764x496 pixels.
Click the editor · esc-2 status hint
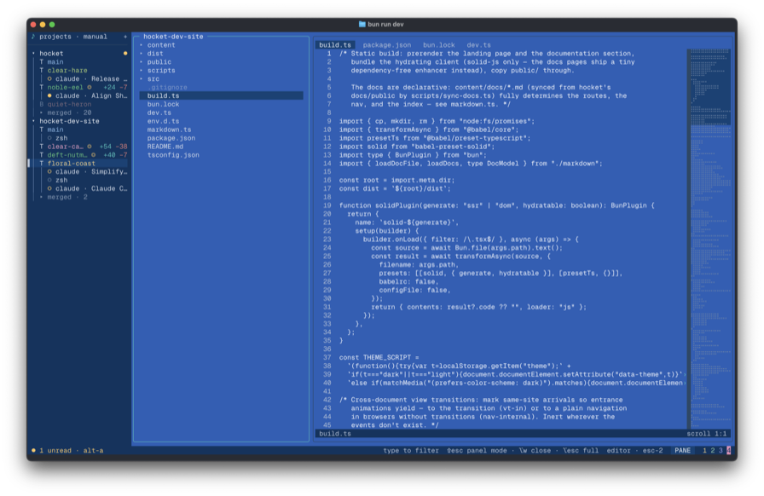[634, 450]
